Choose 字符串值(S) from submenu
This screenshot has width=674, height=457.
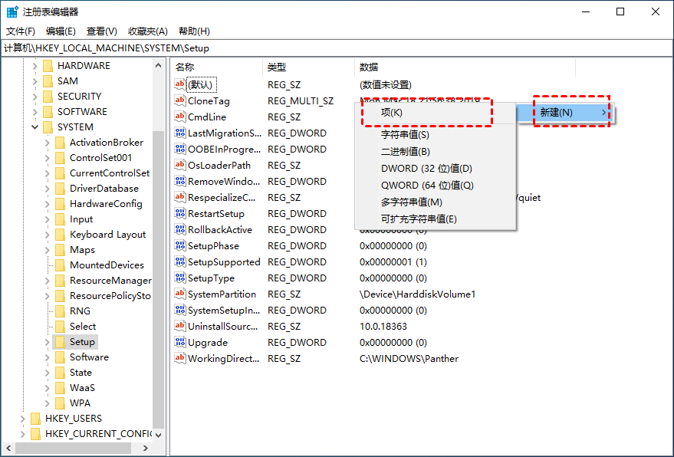[x=436, y=134]
